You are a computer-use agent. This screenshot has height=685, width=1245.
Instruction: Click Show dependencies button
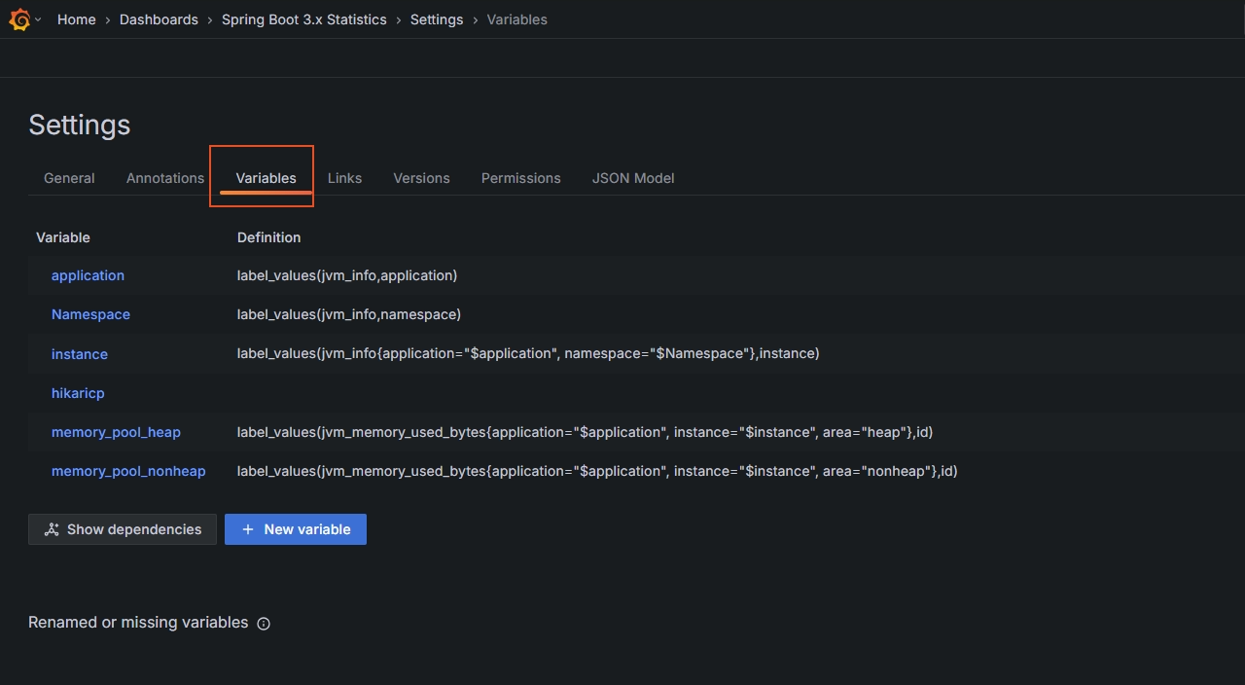123,529
